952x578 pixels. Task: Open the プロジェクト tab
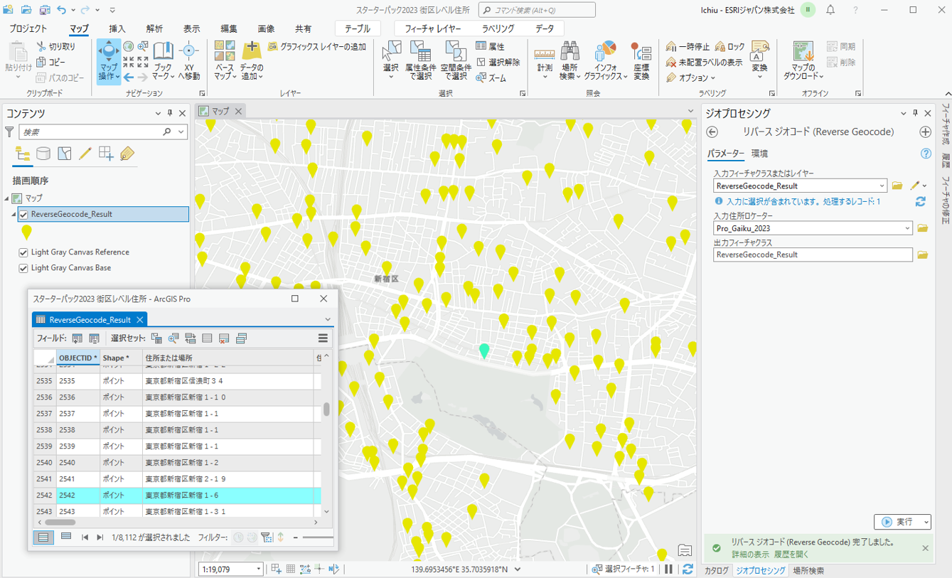pyautogui.click(x=28, y=29)
